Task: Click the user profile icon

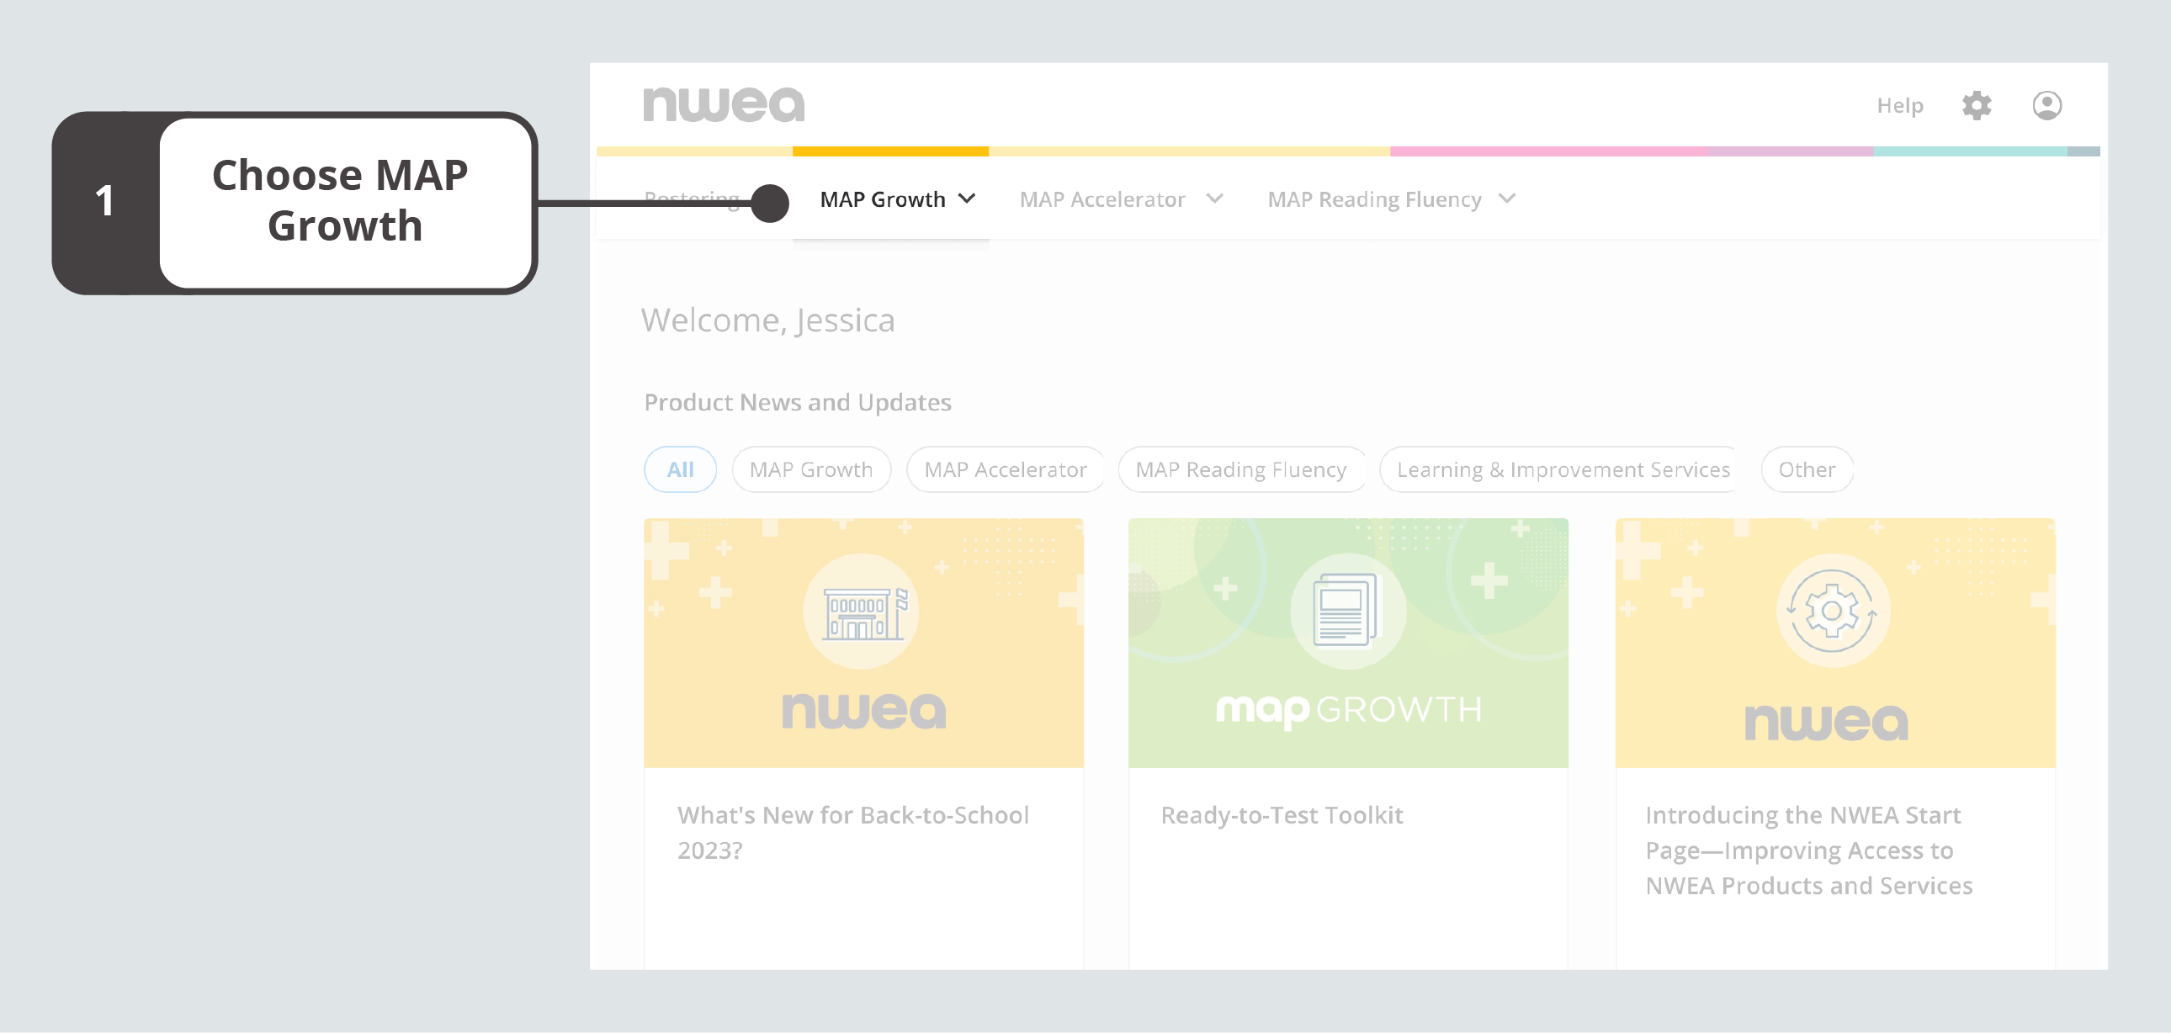Action: pos(2046,105)
